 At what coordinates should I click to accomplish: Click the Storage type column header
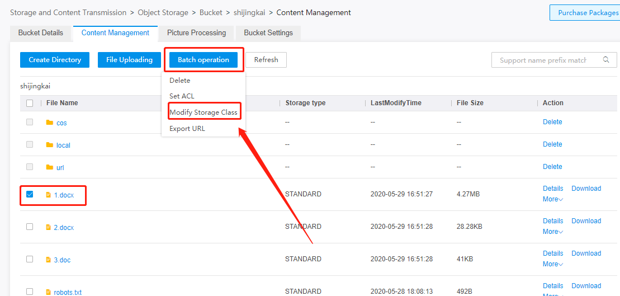click(x=305, y=103)
